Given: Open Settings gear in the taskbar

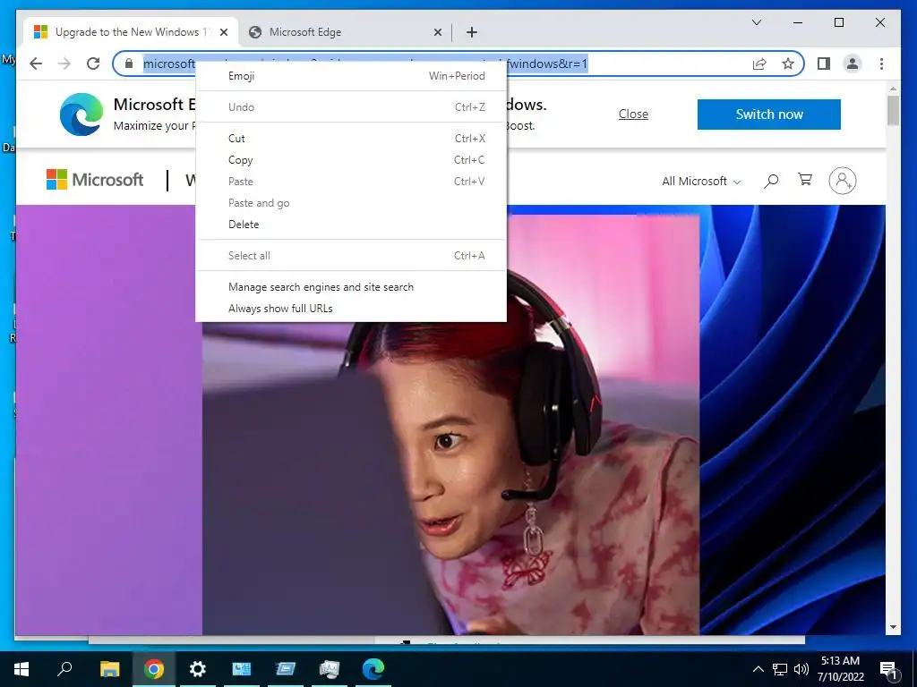Looking at the screenshot, I should pyautogui.click(x=198, y=669).
